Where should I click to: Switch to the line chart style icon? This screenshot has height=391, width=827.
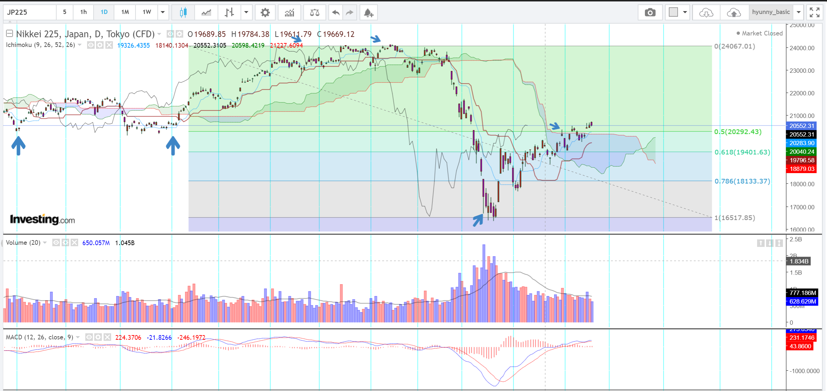[x=206, y=13]
